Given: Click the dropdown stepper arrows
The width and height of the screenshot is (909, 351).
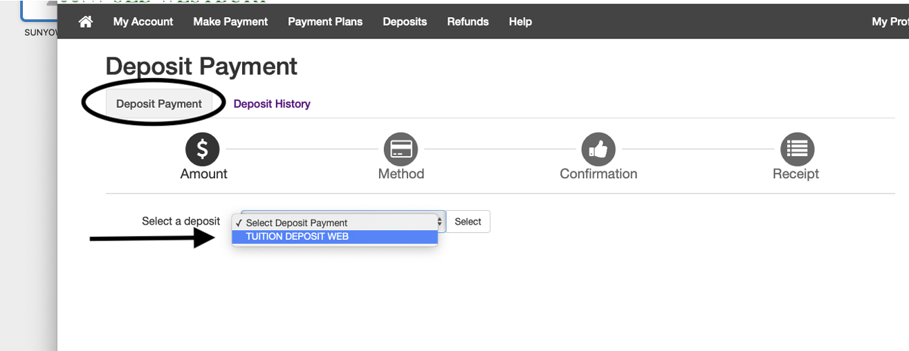Looking at the screenshot, I should pyautogui.click(x=439, y=222).
